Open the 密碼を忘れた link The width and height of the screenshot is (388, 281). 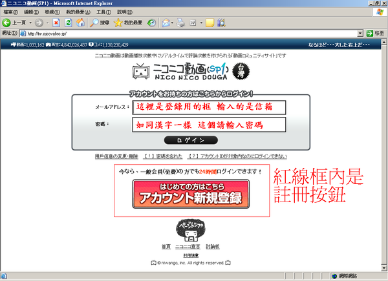(x=162, y=156)
